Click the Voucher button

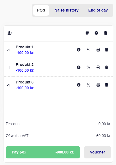tap(97, 152)
